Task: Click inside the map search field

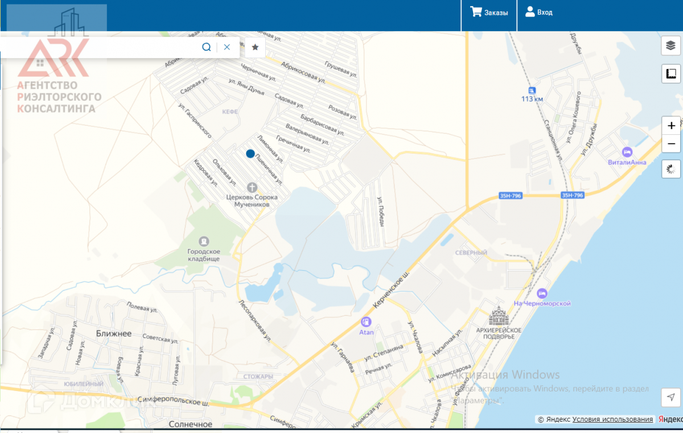Action: coord(100,47)
